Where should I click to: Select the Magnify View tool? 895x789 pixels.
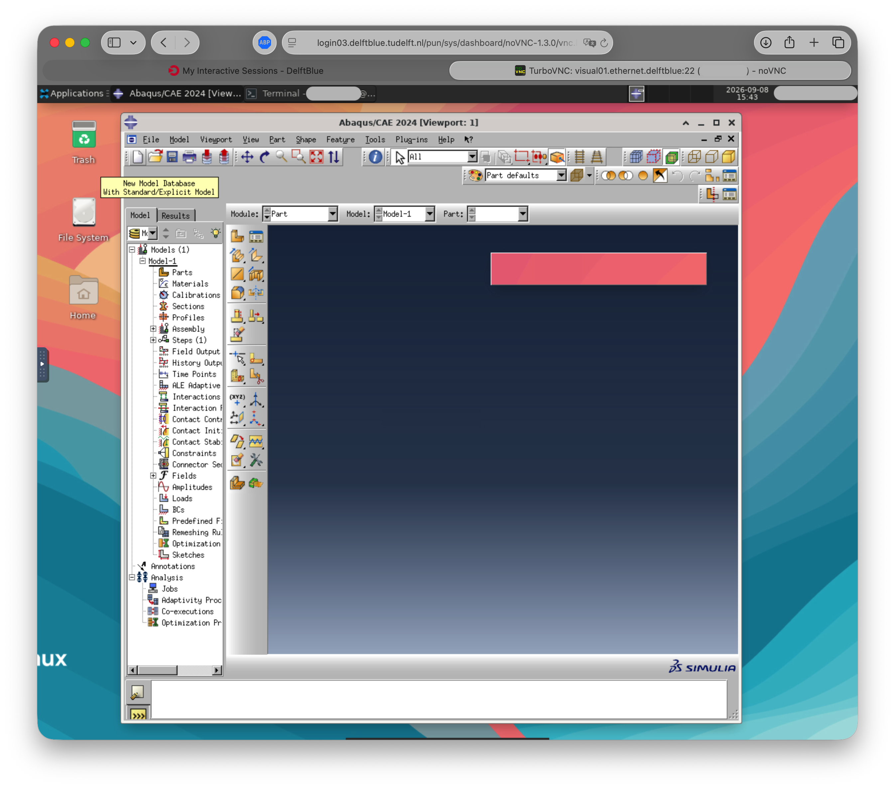[x=281, y=157]
